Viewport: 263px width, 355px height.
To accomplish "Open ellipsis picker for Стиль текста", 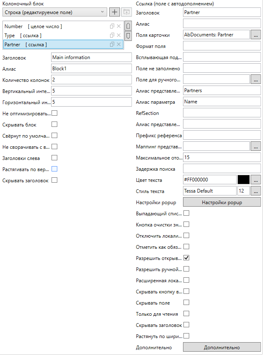I will pyautogui.click(x=256, y=191).
